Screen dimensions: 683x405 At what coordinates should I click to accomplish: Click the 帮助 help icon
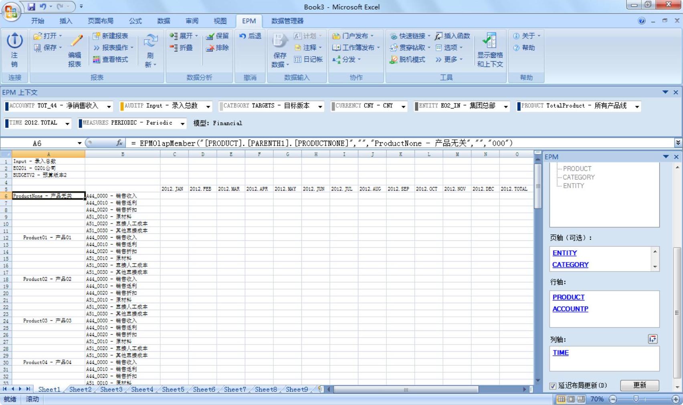(x=516, y=48)
